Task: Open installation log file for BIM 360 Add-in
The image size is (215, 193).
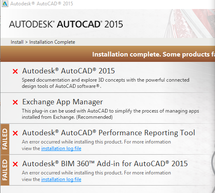Action: click(61, 179)
